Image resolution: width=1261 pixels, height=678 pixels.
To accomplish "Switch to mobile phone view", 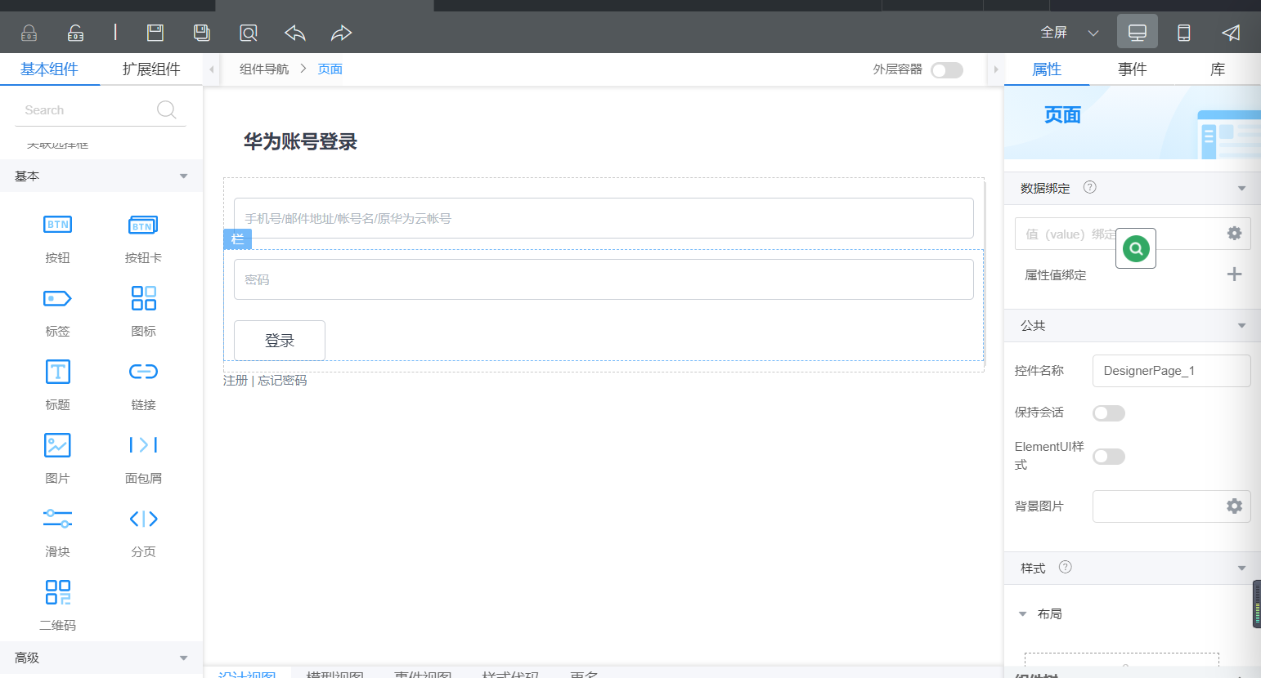I will point(1183,33).
